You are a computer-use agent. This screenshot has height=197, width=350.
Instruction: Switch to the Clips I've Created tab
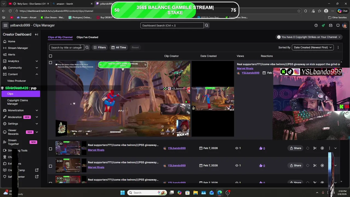coord(87,37)
